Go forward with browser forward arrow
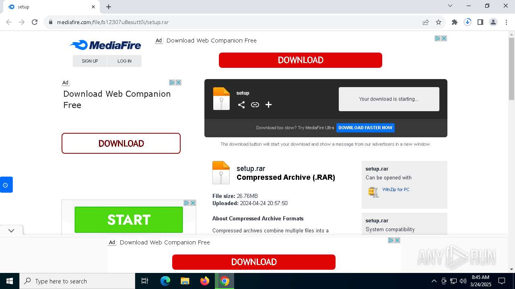The height and width of the screenshot is (289, 515). 22,22
